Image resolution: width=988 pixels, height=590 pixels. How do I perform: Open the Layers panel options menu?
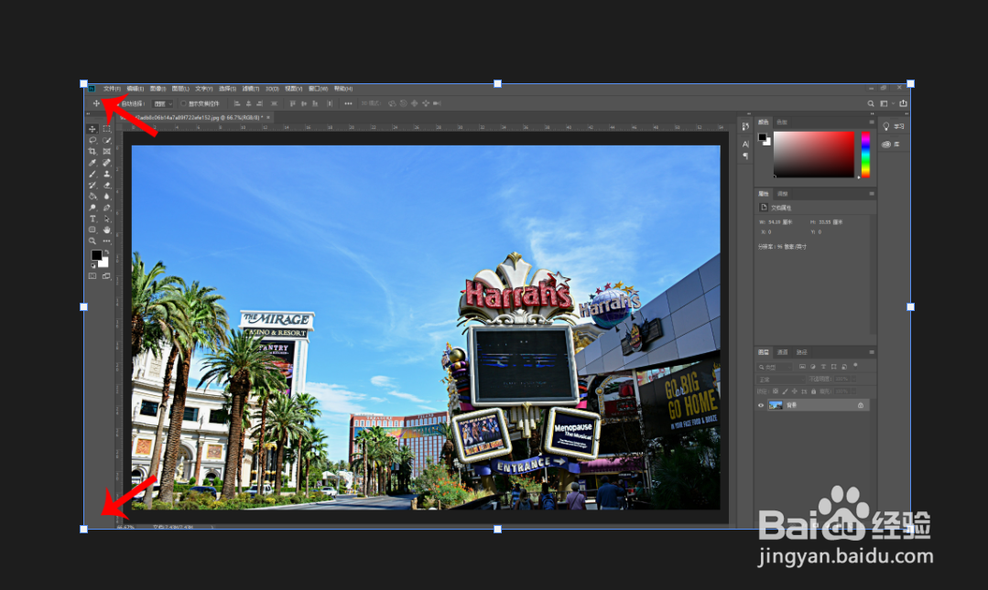pos(872,352)
